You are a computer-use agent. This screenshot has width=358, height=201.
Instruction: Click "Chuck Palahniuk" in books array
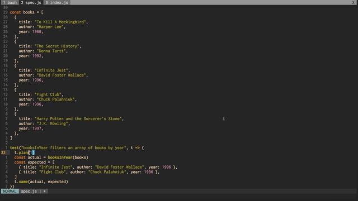(x=56, y=99)
